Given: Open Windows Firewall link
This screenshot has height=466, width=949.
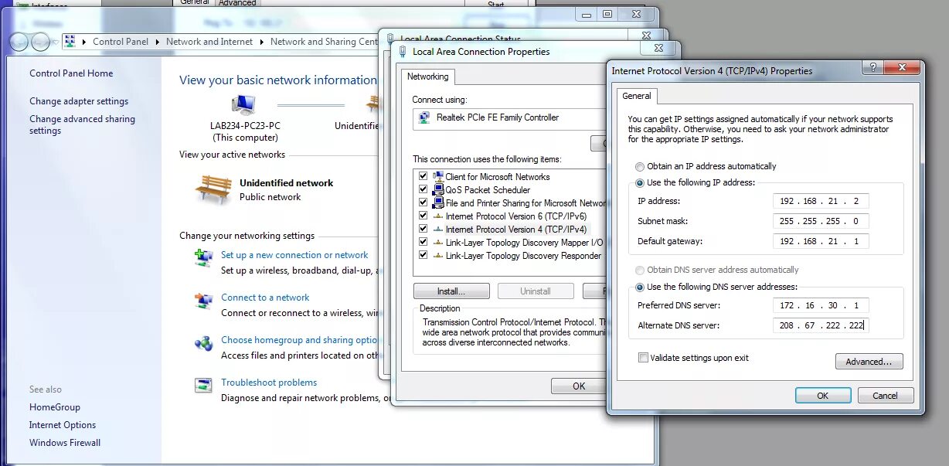Looking at the screenshot, I should (65, 443).
